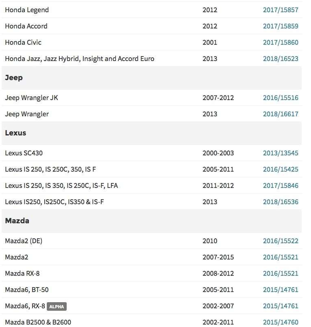Open recall link 2016/15522 for Mazda2 (DE)

click(281, 241)
